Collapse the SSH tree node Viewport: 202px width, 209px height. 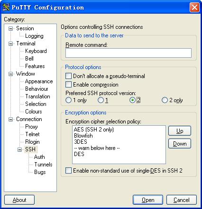pyautogui.click(x=19, y=149)
